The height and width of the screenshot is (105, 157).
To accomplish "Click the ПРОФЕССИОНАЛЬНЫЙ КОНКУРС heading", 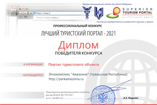I will (x=78, y=26).
